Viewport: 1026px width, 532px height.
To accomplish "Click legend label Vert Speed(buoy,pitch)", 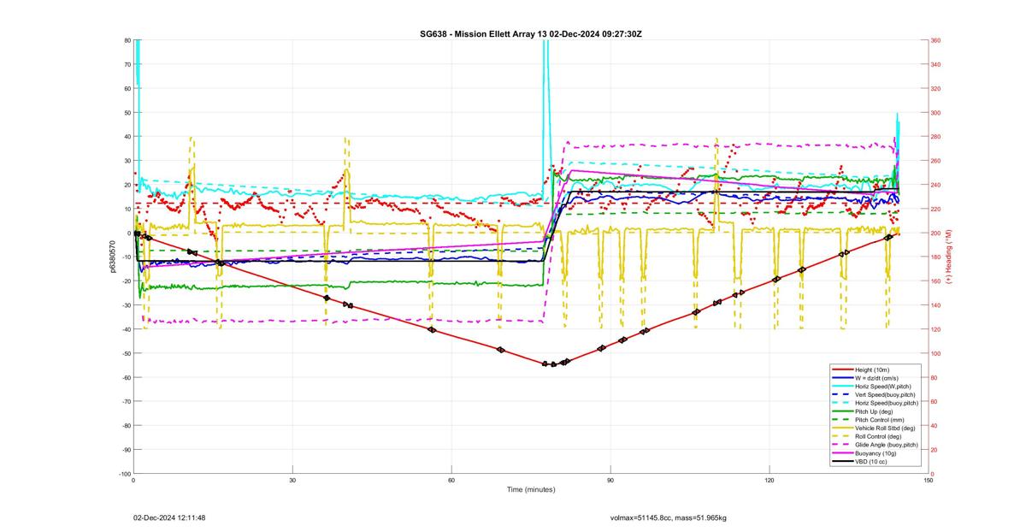I will (x=884, y=394).
